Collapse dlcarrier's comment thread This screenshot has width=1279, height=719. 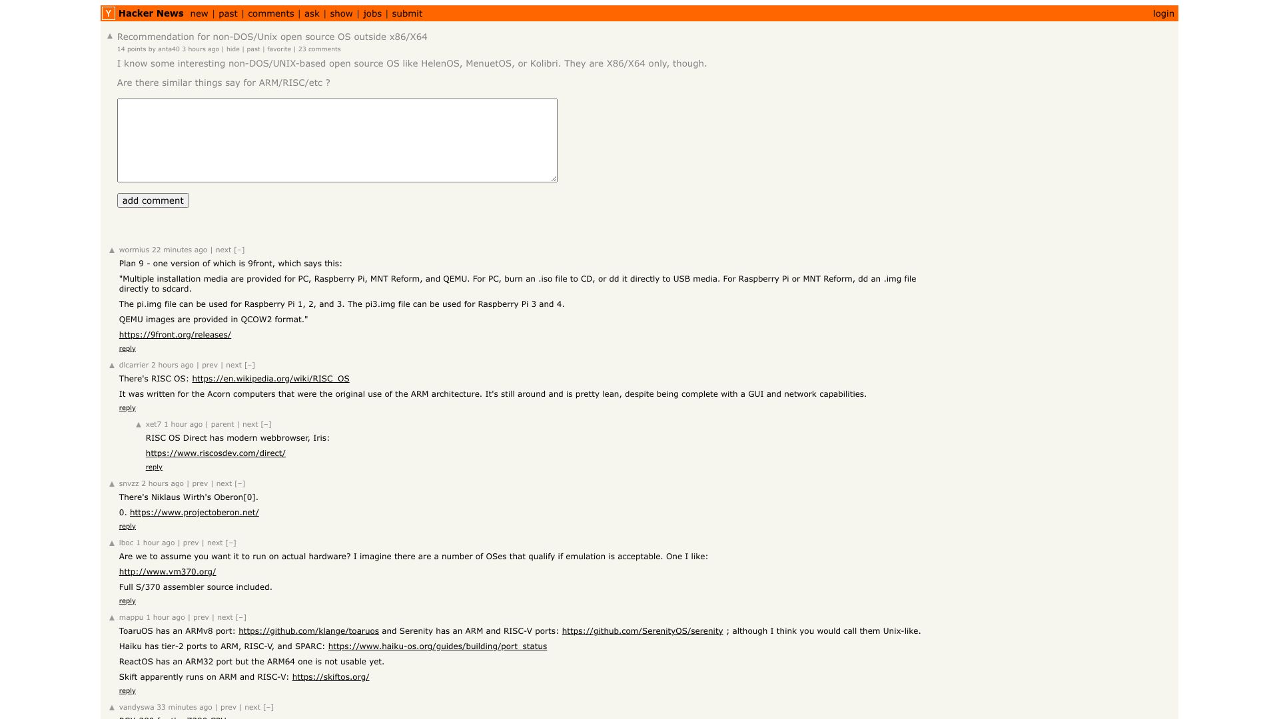click(x=249, y=365)
